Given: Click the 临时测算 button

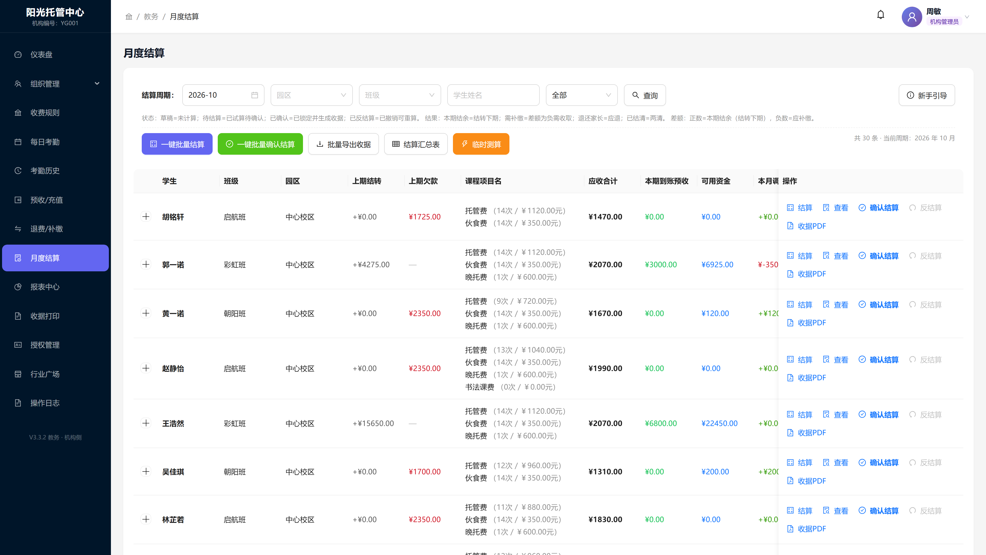Looking at the screenshot, I should [x=481, y=144].
